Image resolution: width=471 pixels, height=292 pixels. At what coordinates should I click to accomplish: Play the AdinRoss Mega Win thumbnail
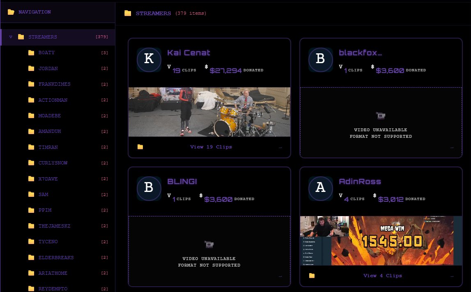tap(381, 241)
